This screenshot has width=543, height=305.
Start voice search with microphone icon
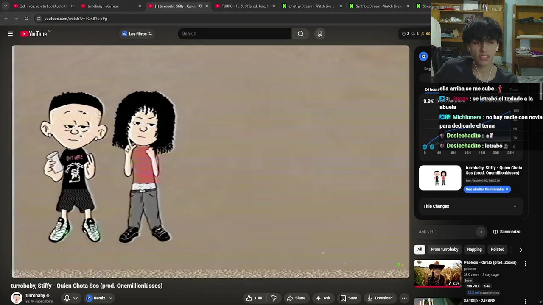pos(320,34)
